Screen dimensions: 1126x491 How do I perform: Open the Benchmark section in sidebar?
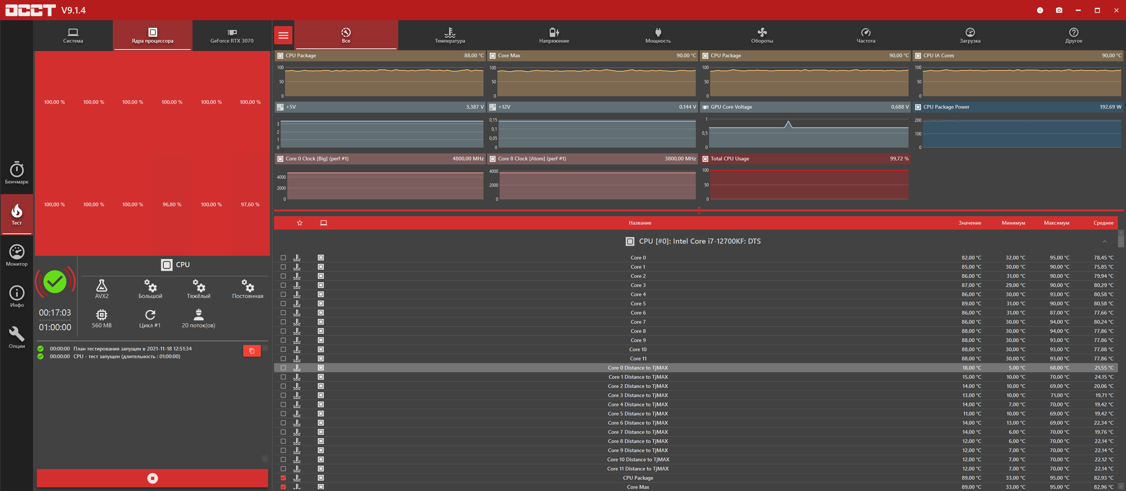(17, 173)
